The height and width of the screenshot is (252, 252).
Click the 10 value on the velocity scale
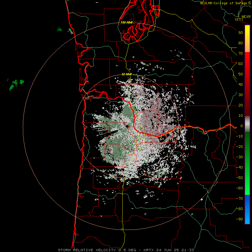click(241, 116)
